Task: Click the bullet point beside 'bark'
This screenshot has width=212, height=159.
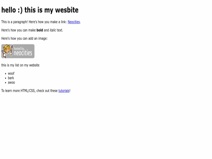Action: (5, 78)
